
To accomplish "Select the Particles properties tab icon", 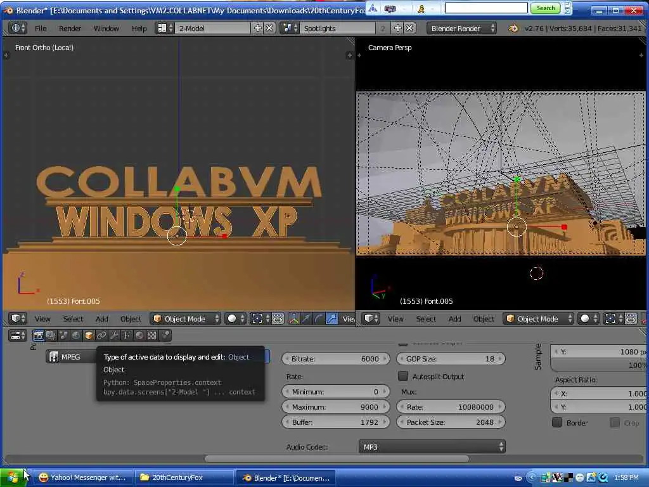I will coord(165,335).
